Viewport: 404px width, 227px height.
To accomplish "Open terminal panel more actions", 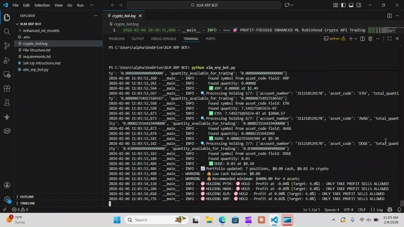I will (x=378, y=39).
